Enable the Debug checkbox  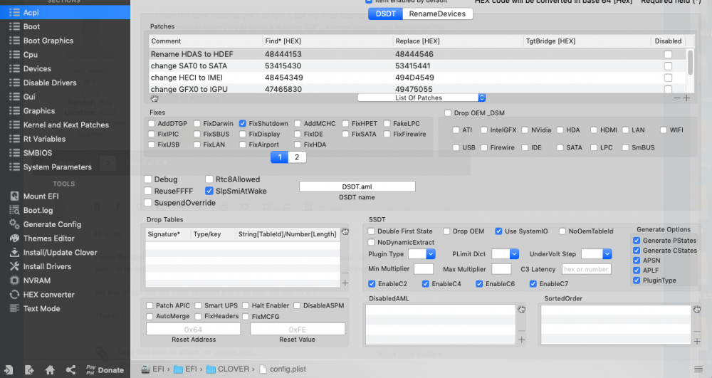point(148,179)
